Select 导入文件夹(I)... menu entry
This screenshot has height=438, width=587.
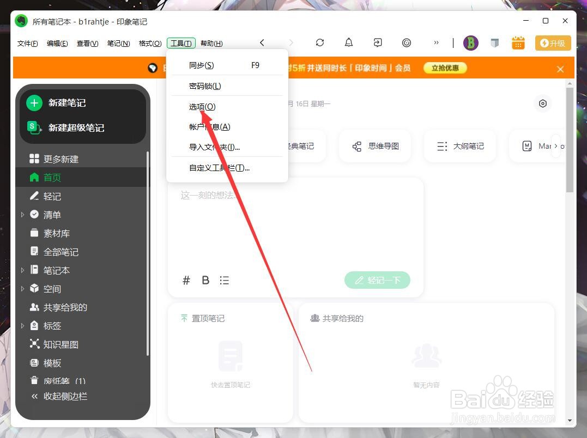pos(227,147)
